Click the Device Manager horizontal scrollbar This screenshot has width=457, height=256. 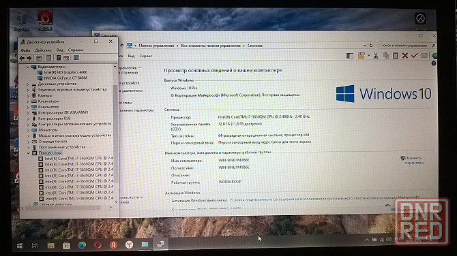(63, 208)
